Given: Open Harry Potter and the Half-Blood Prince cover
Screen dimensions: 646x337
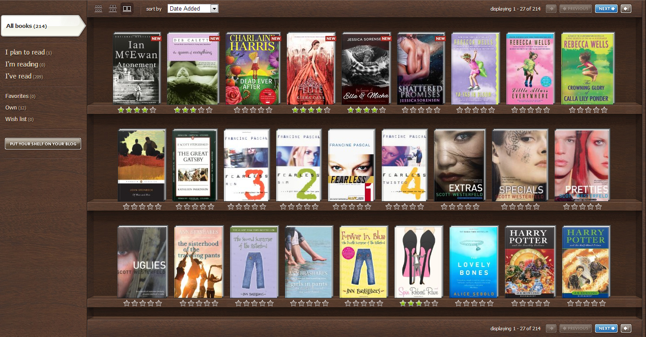Looking at the screenshot, I should pyautogui.click(x=586, y=262).
